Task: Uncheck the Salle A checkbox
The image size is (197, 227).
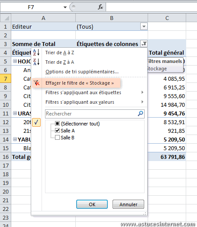Action: 57,131
